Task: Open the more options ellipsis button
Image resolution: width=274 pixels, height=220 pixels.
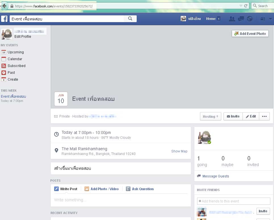Action: click(x=264, y=116)
